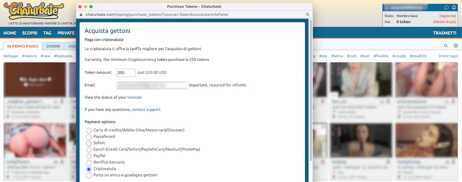Open the Invoices link
The height and width of the screenshot is (182, 462).
coord(134,98)
